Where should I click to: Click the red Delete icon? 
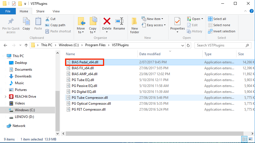[x=107, y=21]
